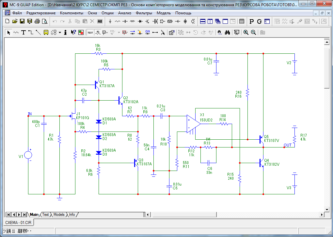Open a file with the folder icon
The width and height of the screenshot is (333, 237).
point(15,21)
